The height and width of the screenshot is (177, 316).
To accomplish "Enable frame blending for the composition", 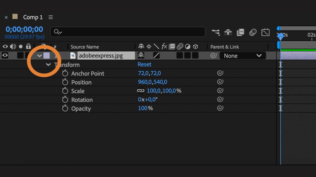I will (240, 32).
